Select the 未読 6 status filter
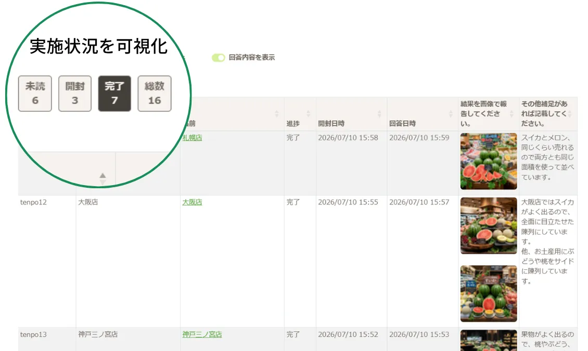This screenshot has height=351, width=588. click(x=35, y=94)
